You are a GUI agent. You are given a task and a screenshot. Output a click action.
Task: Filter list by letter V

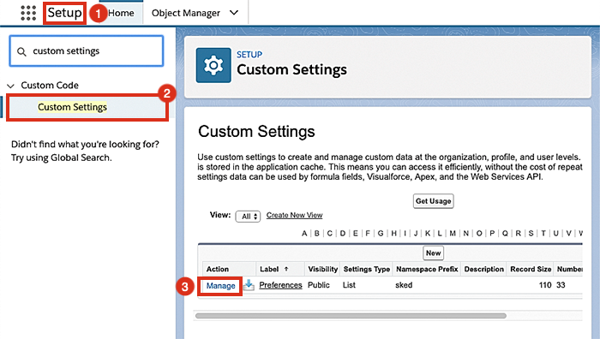568,233
